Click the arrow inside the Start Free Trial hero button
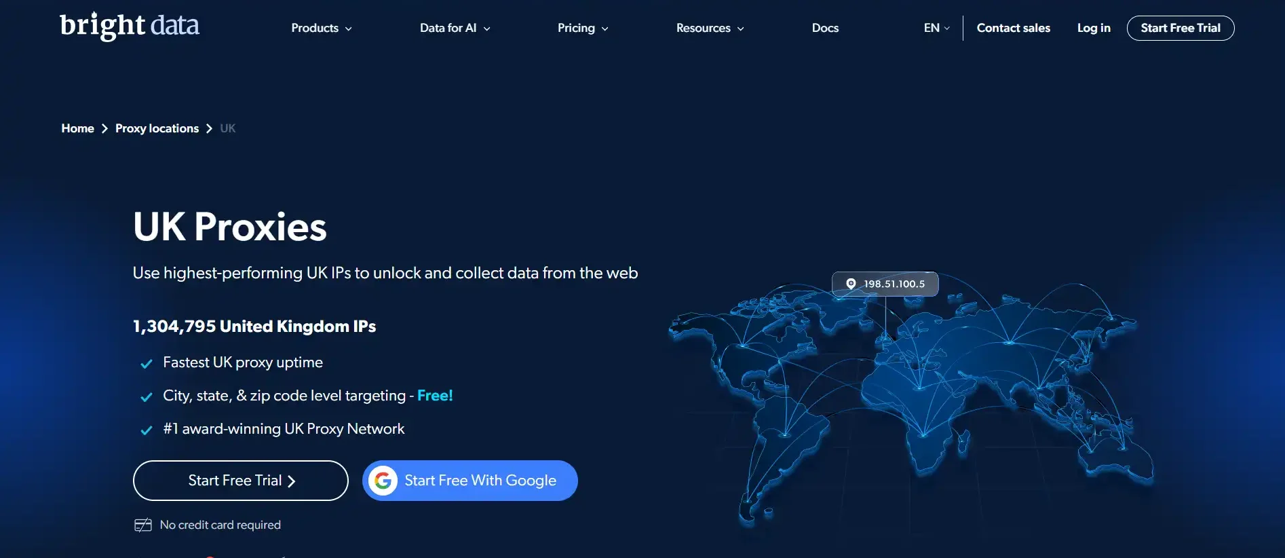Screen dimensions: 1285x558 click(x=292, y=481)
